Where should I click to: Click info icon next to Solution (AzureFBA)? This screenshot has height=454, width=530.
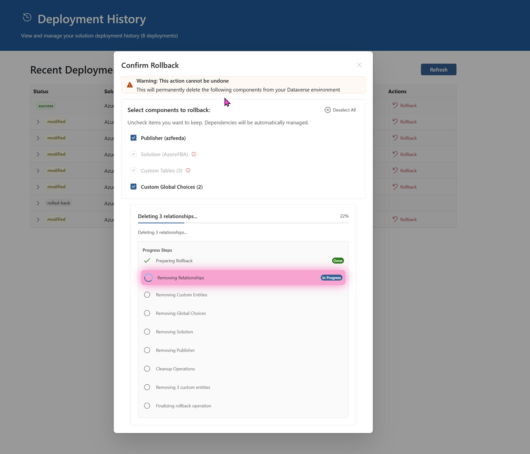click(193, 154)
